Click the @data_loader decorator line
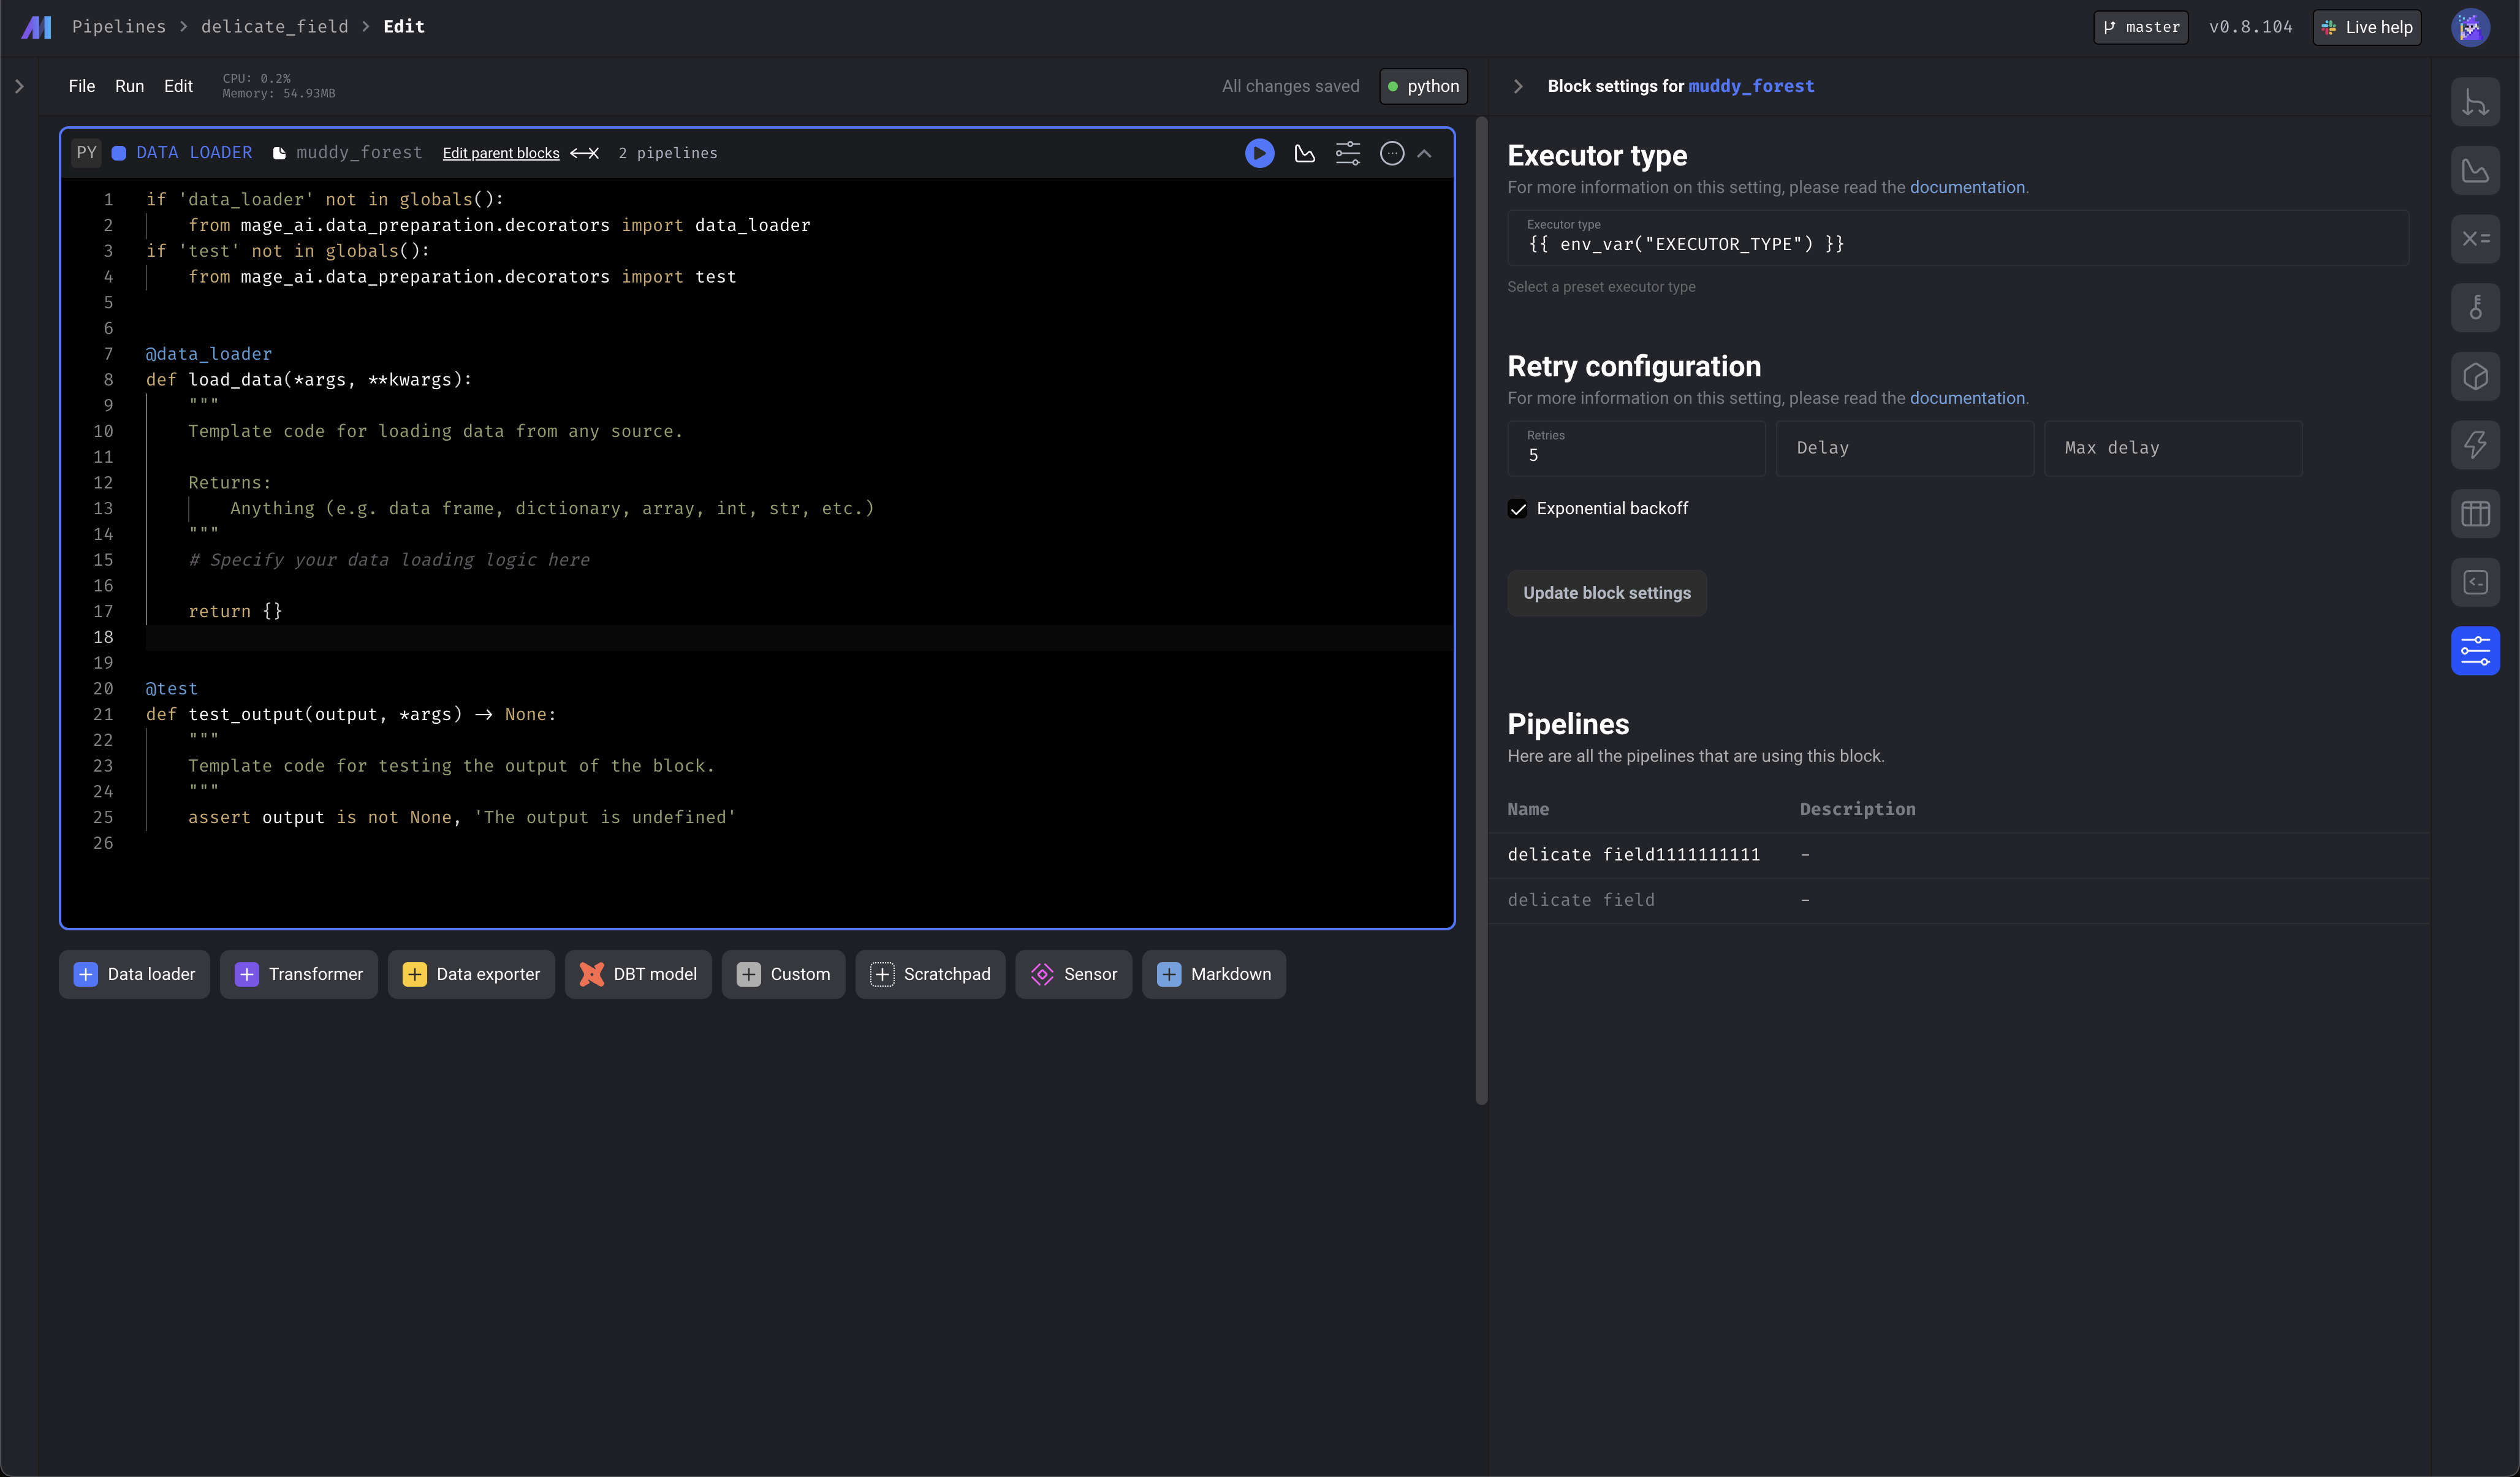 point(208,354)
